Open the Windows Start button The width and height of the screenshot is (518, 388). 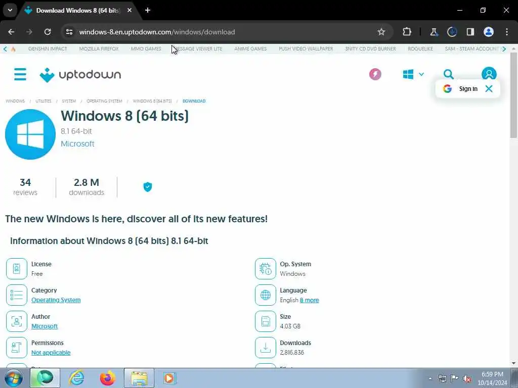point(14,378)
